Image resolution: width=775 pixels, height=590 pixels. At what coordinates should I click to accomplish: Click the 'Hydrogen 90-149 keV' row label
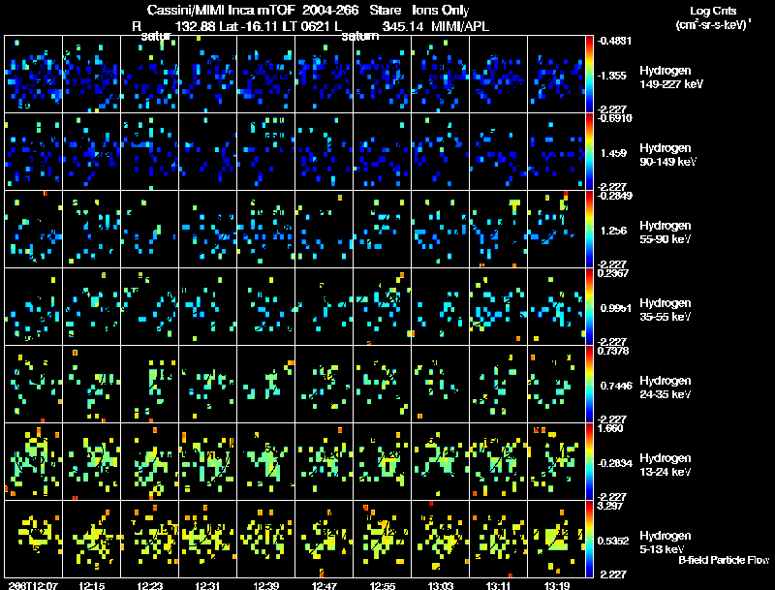coord(667,155)
